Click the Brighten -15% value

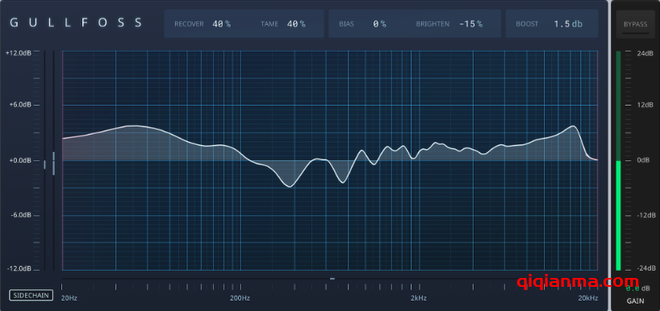tap(470, 24)
